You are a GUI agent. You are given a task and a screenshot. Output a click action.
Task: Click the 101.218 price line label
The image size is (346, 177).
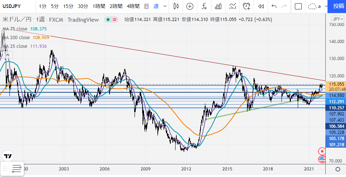pyautogui.click(x=335, y=145)
